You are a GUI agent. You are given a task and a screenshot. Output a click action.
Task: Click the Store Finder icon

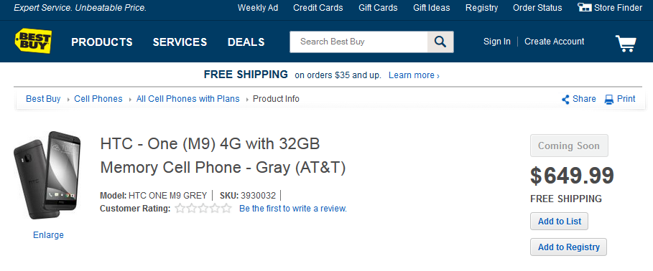584,7
